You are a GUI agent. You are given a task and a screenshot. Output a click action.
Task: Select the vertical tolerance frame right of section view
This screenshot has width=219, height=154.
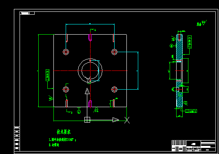[x=190, y=42]
